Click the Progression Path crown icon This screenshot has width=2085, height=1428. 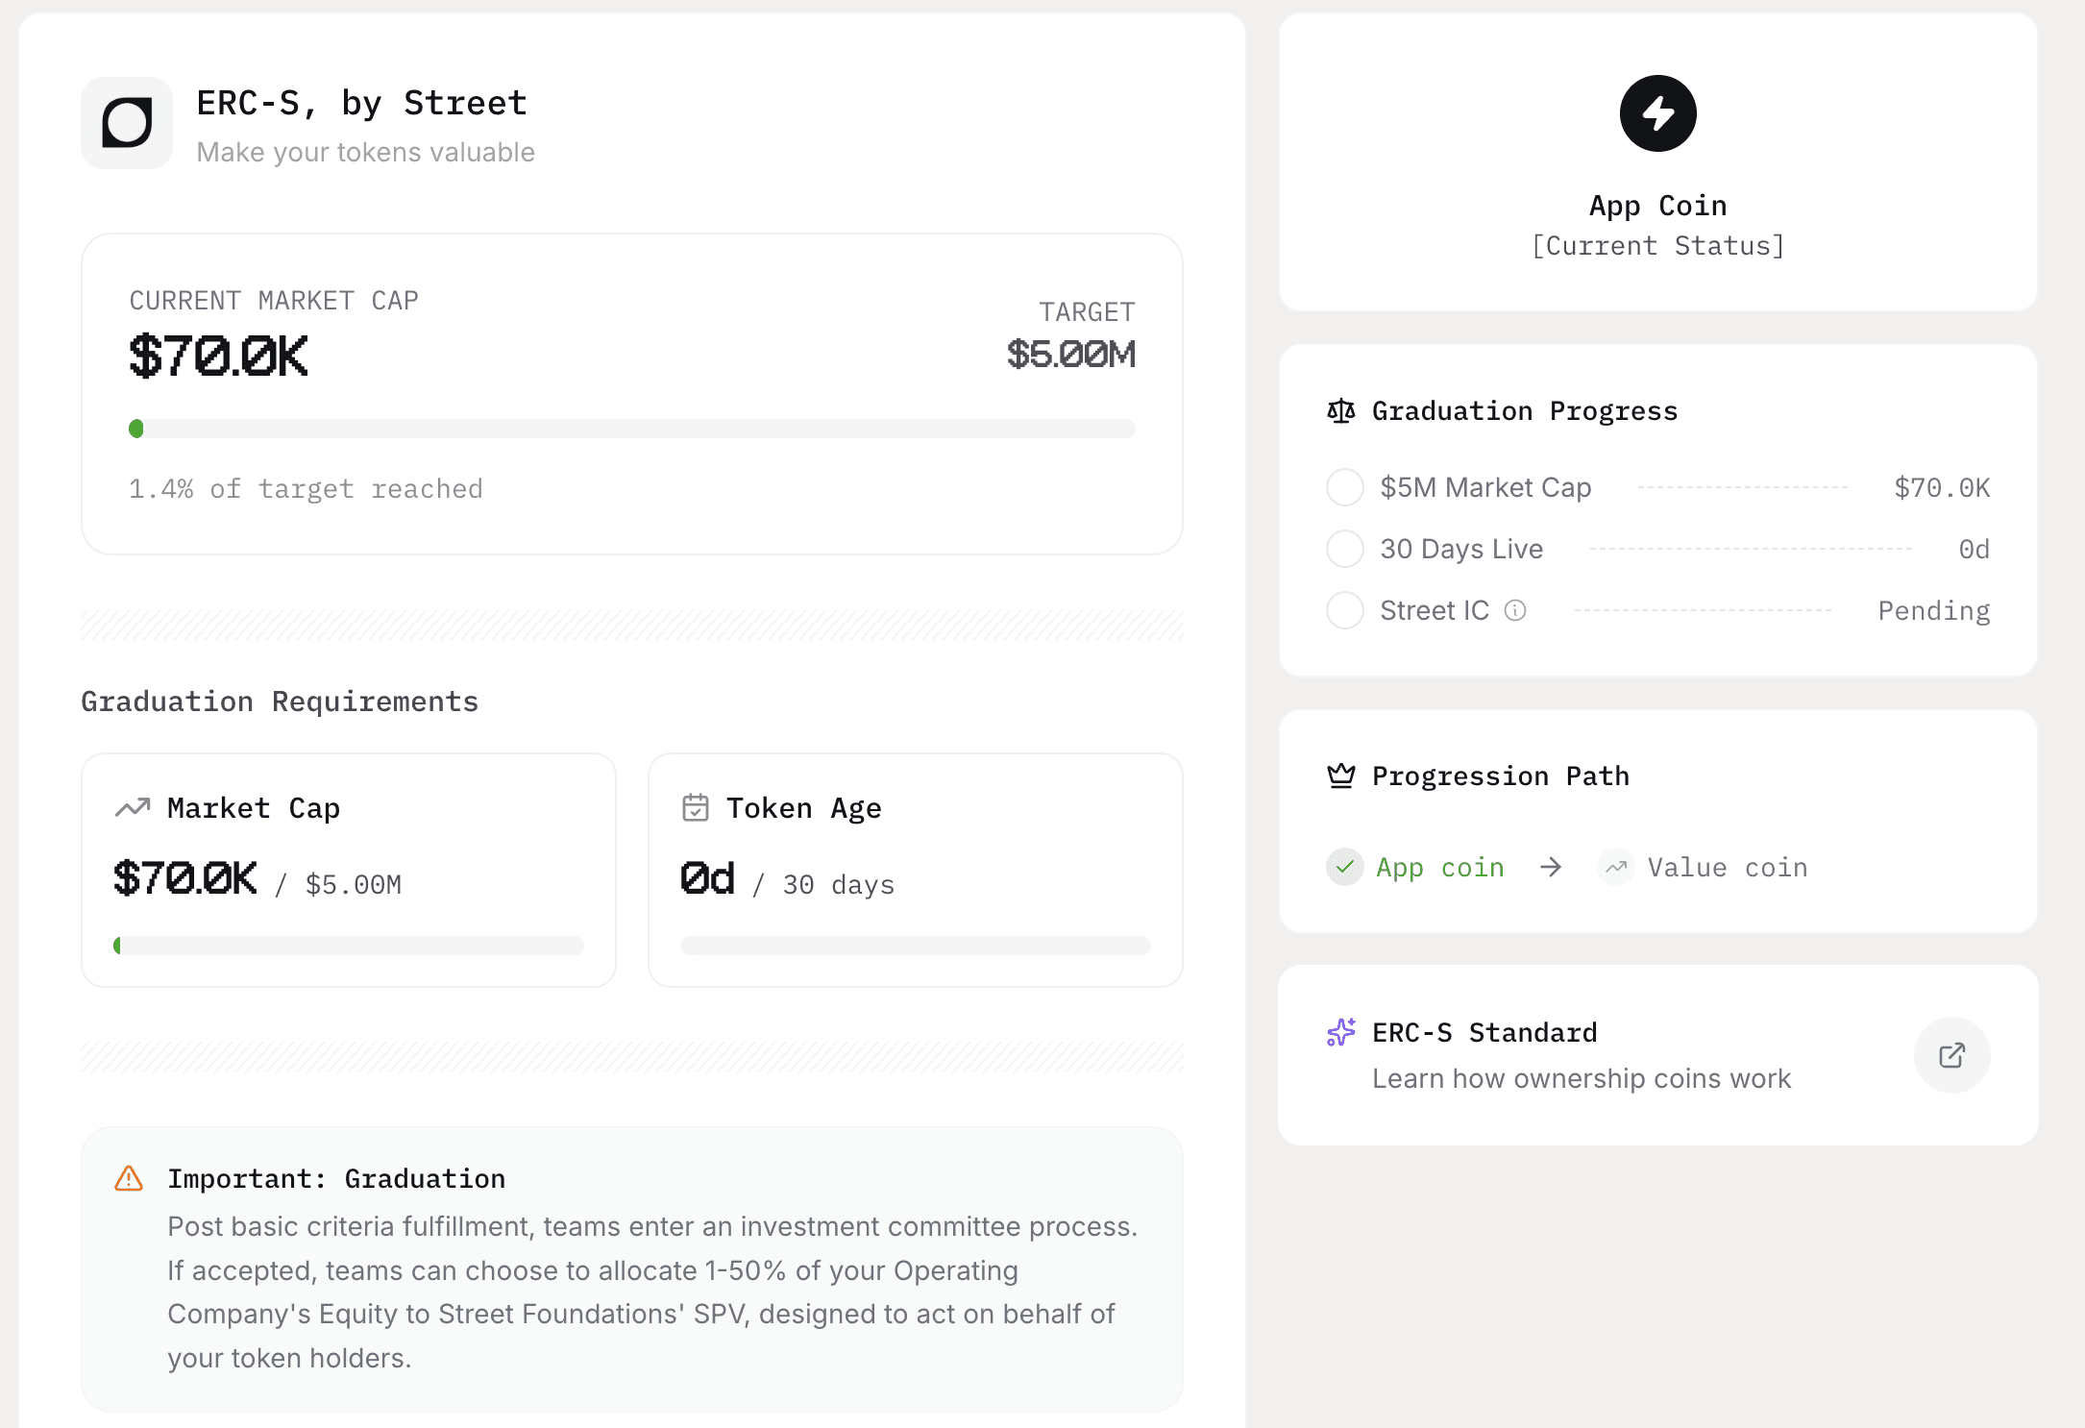click(1340, 776)
